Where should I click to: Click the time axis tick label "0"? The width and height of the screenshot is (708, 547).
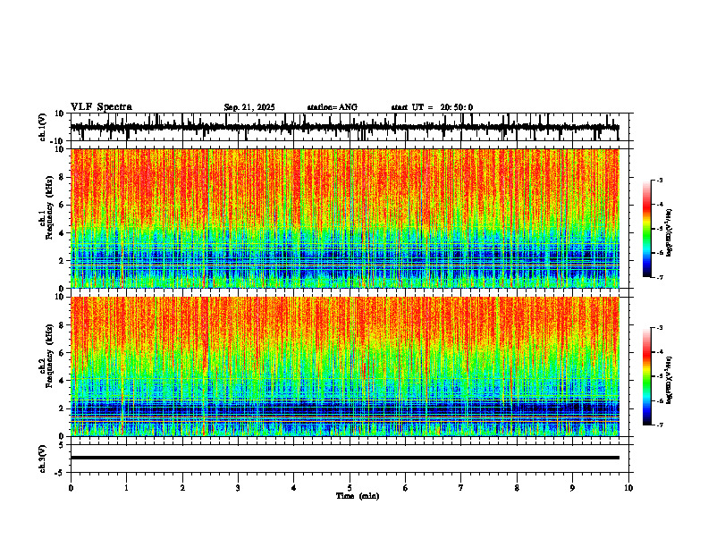pyautogui.click(x=71, y=488)
